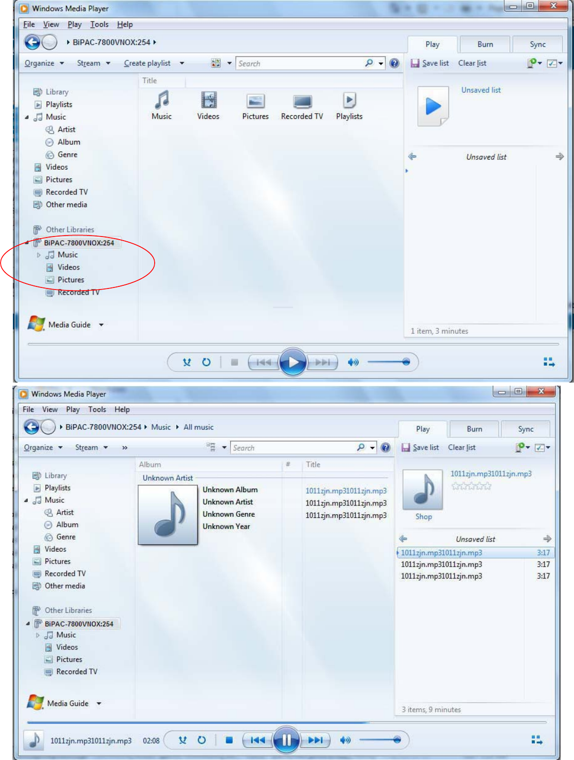Viewport: 574px width, 760px height.
Task: Switch to Now Playing in lower window
Action: [x=536, y=740]
